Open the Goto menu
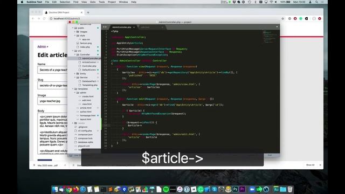Screen dimensions: 345x194 pyautogui.click(x=93, y=2)
